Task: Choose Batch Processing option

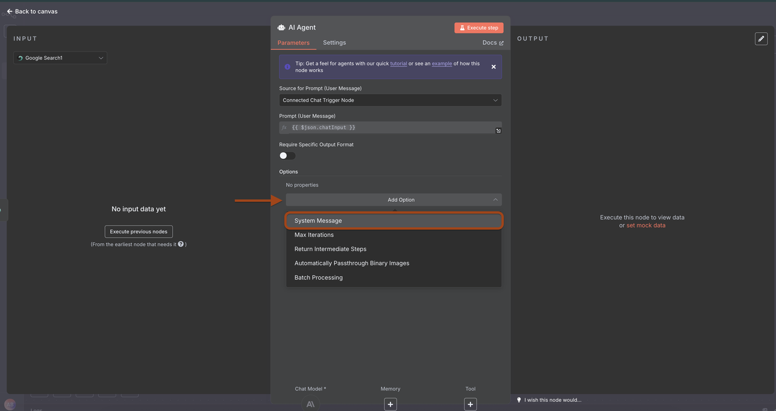Action: (x=394, y=278)
